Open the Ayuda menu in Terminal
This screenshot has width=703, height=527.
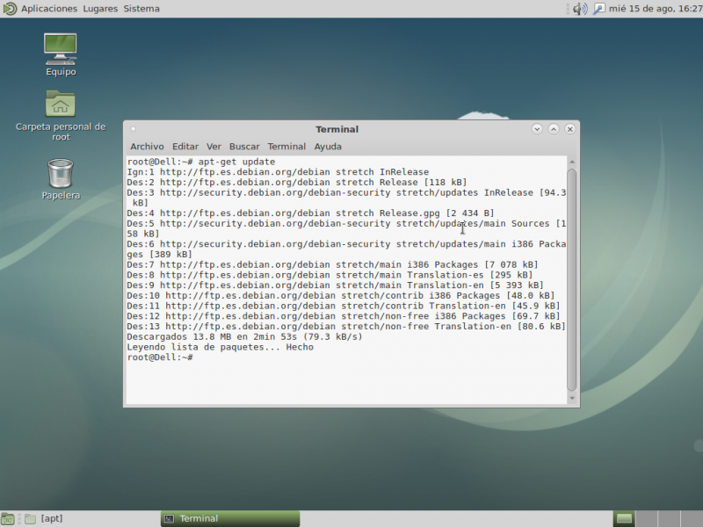coord(328,147)
